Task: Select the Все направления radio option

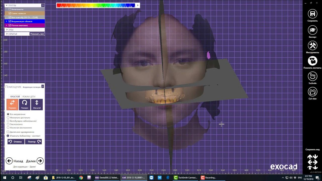Action: pos(8,114)
